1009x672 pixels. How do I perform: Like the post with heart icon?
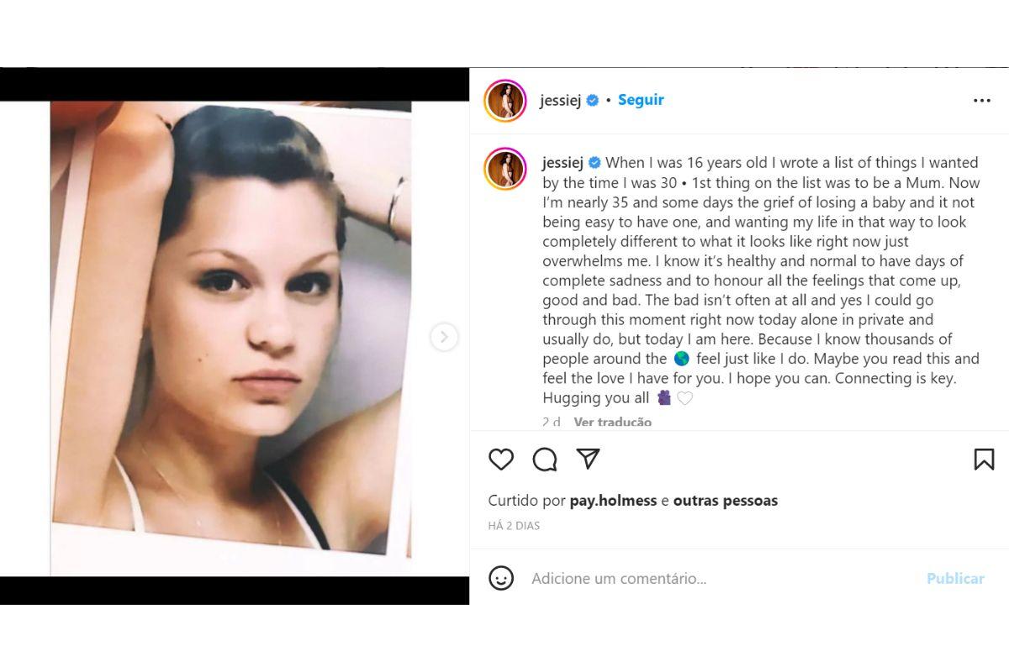(501, 459)
